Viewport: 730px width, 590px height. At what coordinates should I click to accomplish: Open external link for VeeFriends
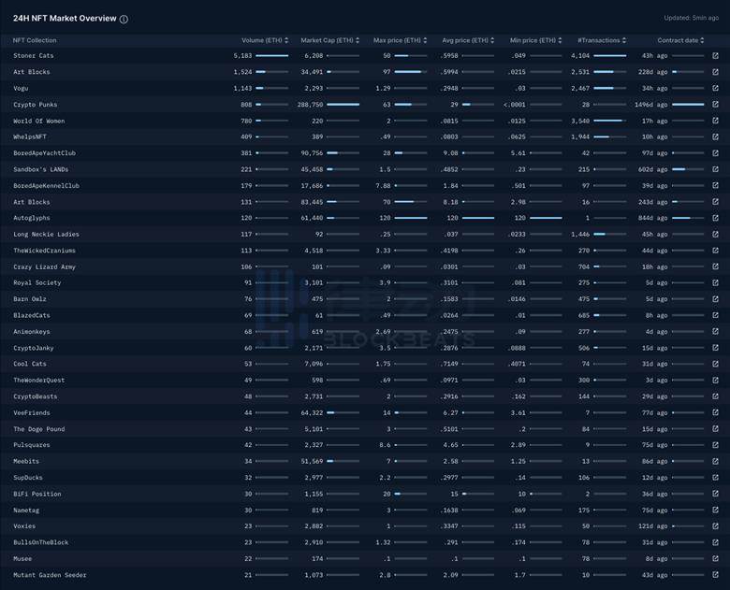coord(715,412)
